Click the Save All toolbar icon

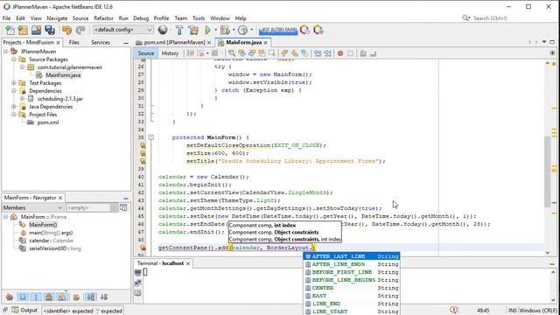pyautogui.click(x=50, y=31)
